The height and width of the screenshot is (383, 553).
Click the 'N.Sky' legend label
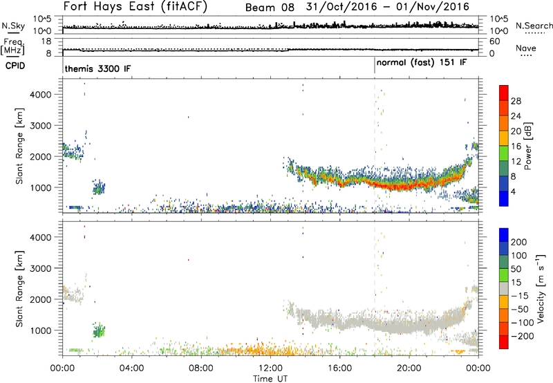13,26
